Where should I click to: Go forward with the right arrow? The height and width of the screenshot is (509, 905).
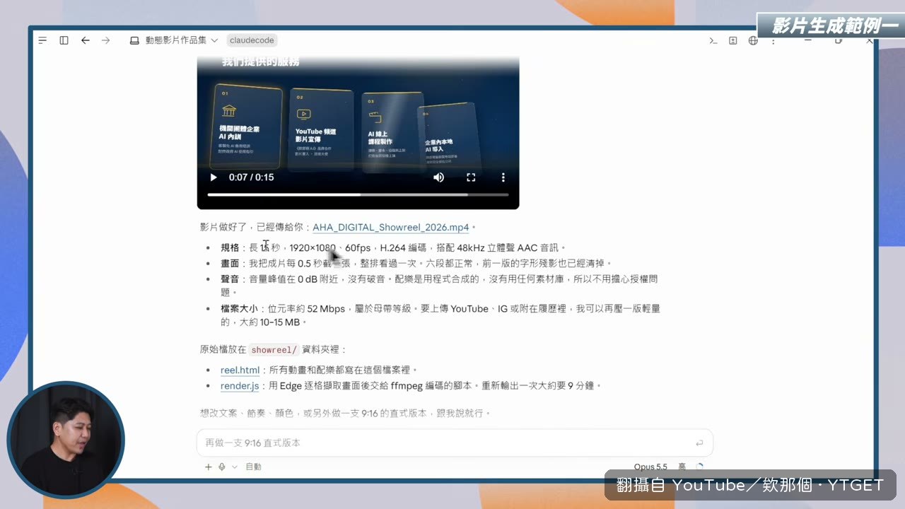pyautogui.click(x=106, y=40)
